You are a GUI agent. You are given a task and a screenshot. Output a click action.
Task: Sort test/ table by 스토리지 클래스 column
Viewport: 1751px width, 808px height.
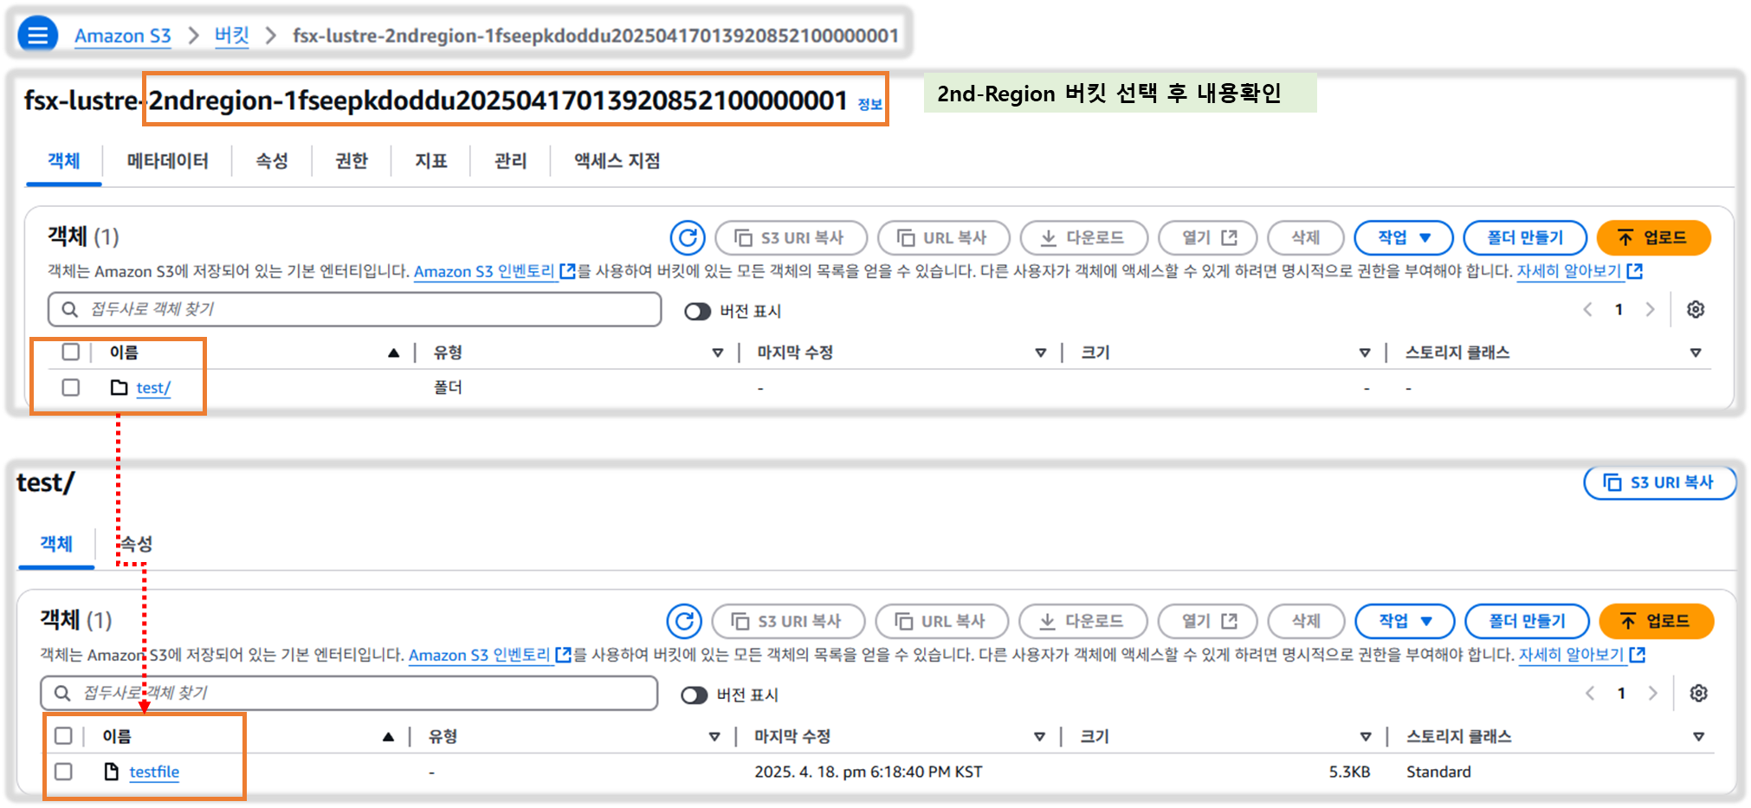[x=1697, y=736]
